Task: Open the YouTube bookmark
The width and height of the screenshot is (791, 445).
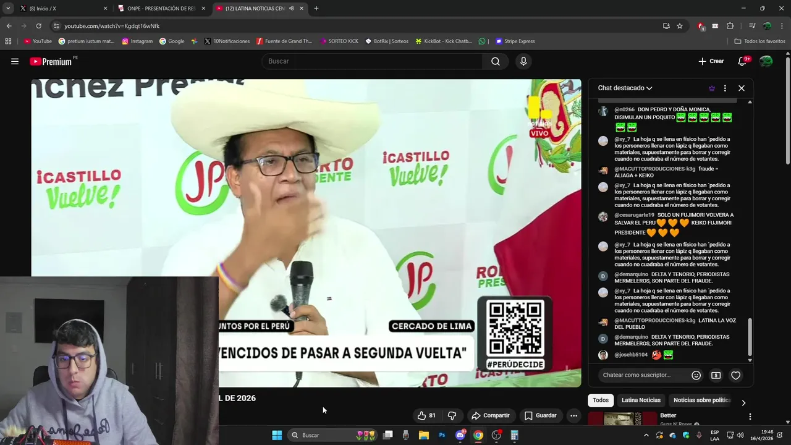Action: point(38,41)
